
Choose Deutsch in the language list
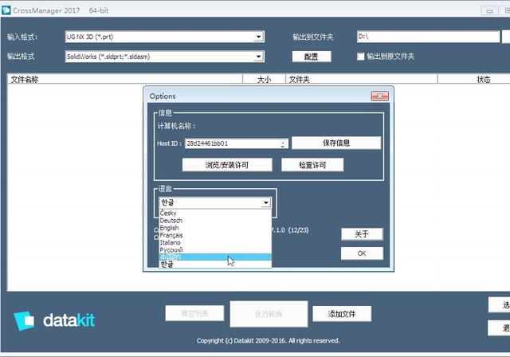171,221
